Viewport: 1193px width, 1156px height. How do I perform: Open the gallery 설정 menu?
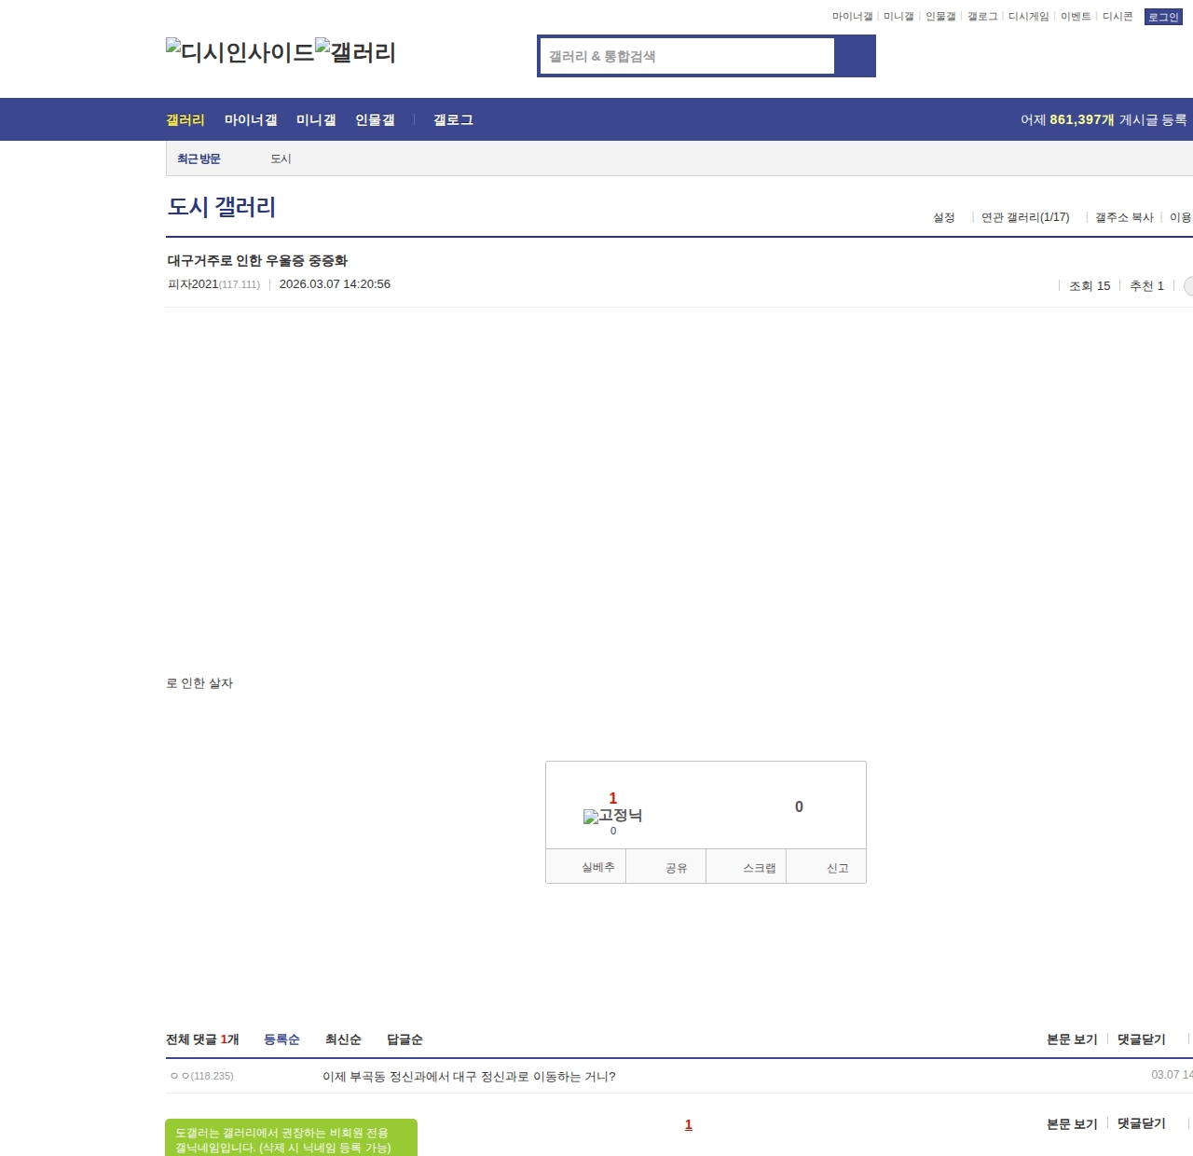(944, 217)
